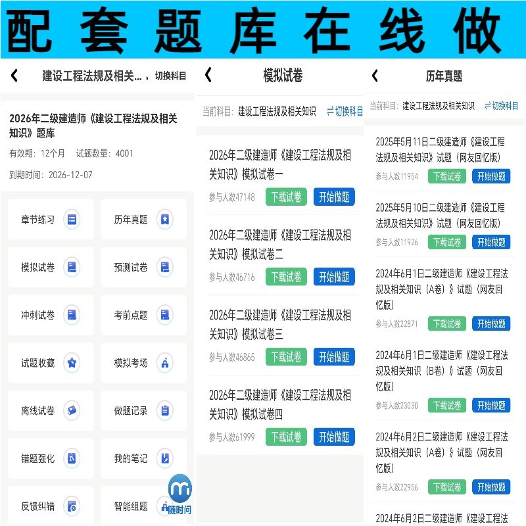Image resolution: width=526 pixels, height=526 pixels.
Task: Start 模拟试卷四 with 开始做题
Action: (x=334, y=437)
